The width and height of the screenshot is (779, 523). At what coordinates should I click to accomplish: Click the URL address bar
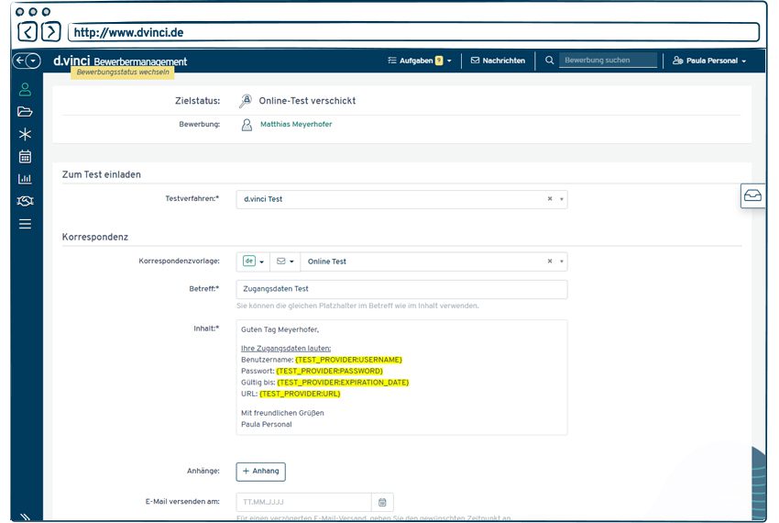tap(414, 32)
